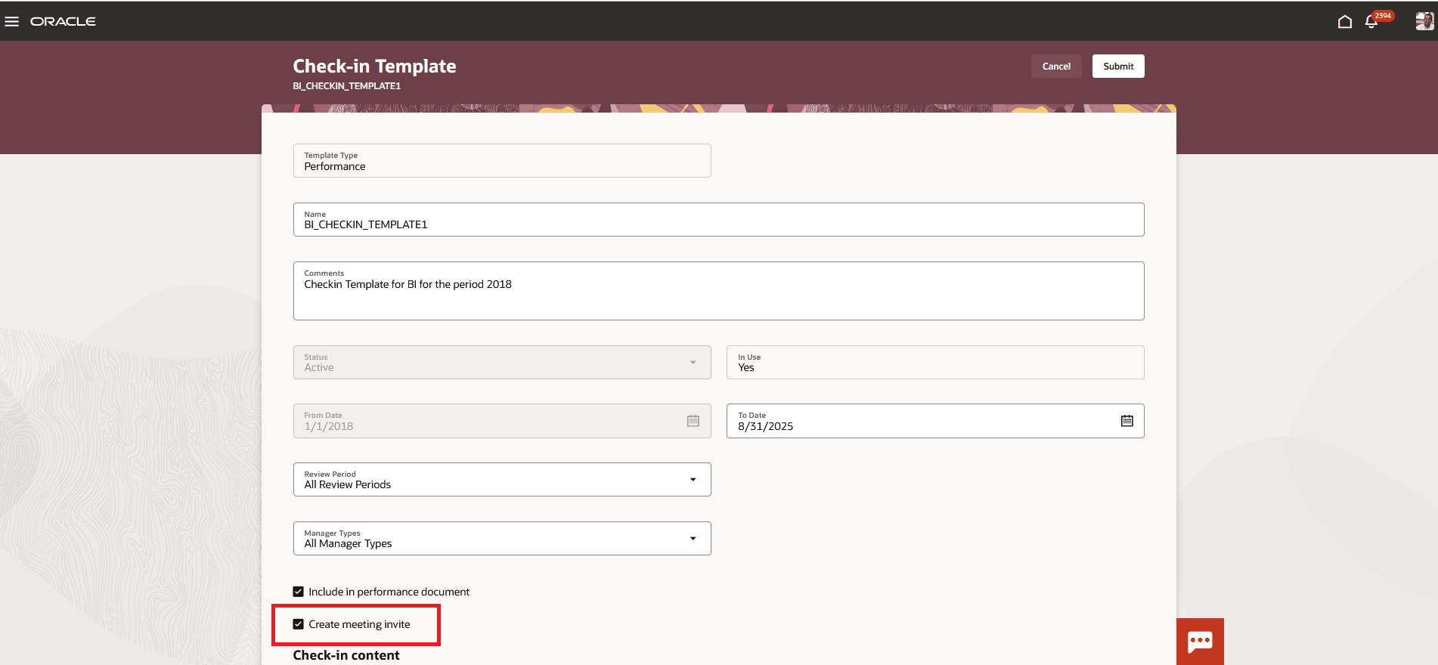
Task: Uncheck Create meeting invite checkbox
Action: (299, 624)
